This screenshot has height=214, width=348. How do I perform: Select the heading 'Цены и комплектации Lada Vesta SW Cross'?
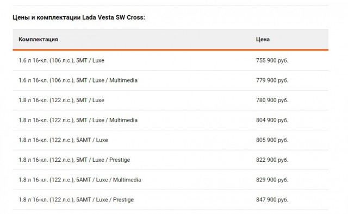(79, 17)
